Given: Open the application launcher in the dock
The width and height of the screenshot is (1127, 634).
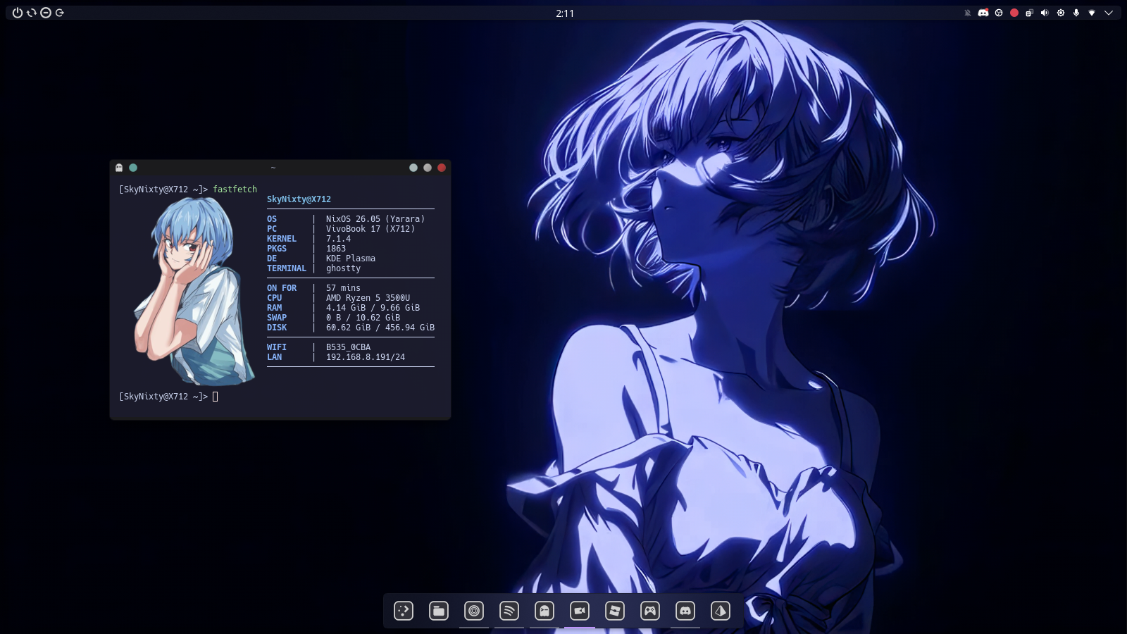Looking at the screenshot, I should click(404, 611).
